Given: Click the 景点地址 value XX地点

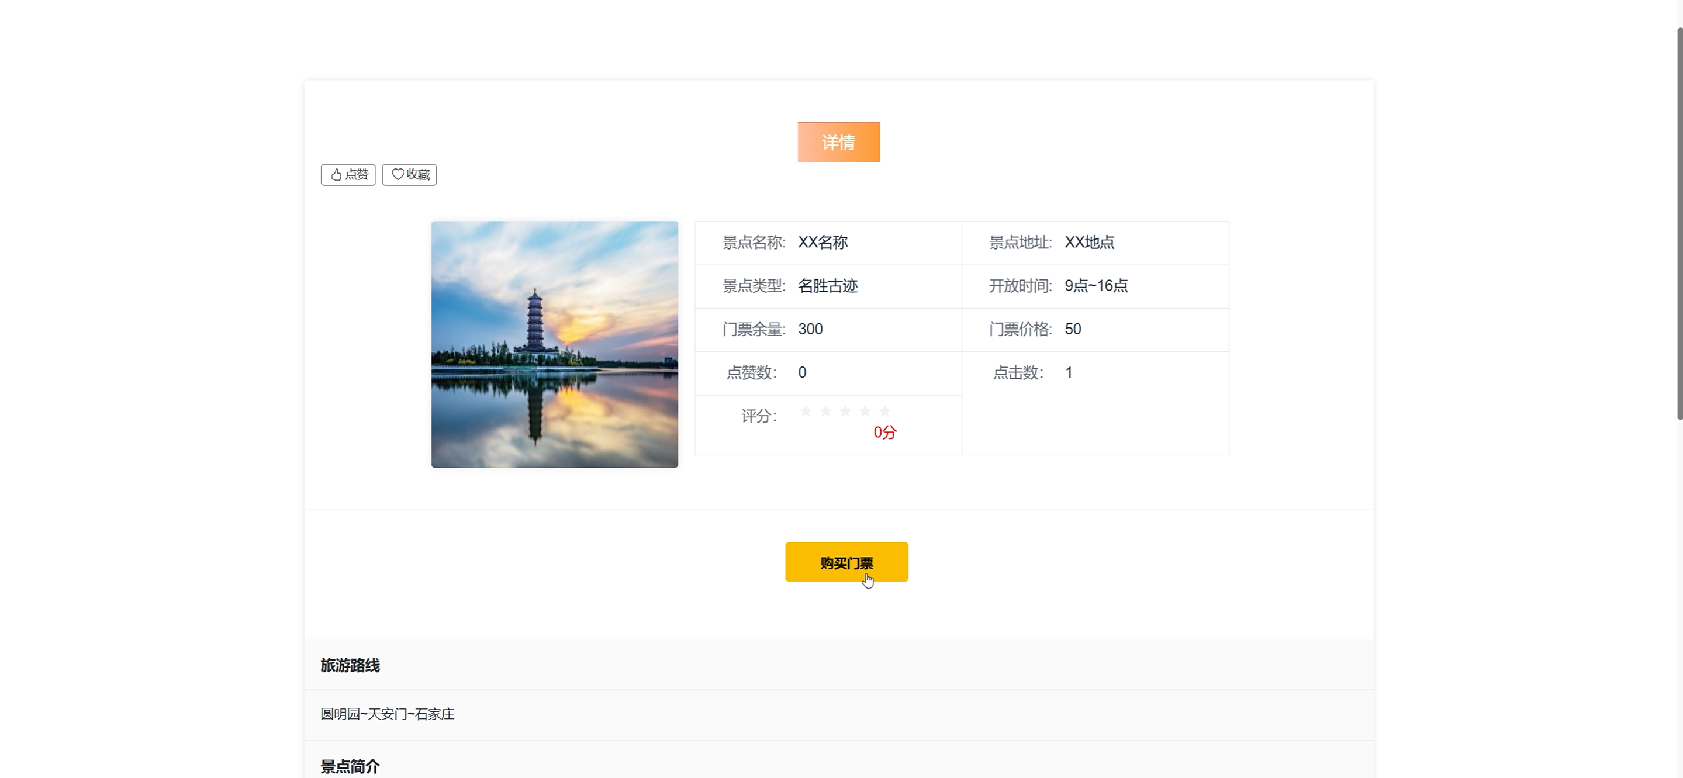Looking at the screenshot, I should [1089, 243].
